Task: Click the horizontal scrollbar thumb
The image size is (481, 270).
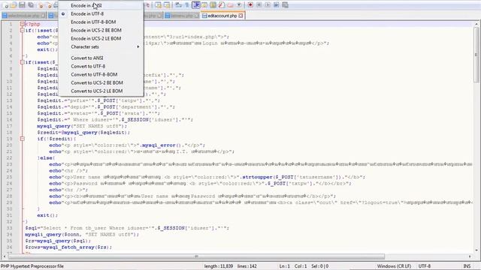Action: pyautogui.click(x=196, y=256)
